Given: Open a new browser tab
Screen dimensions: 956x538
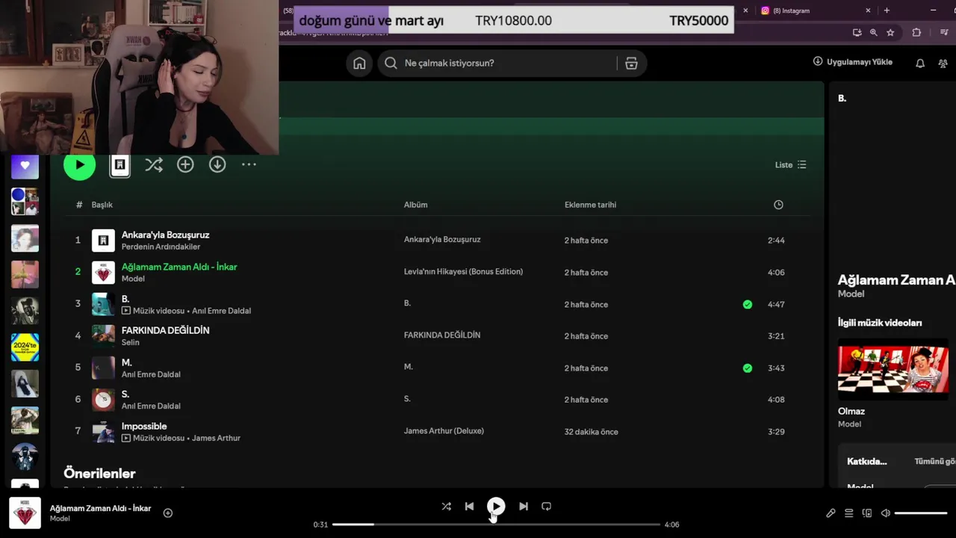Looking at the screenshot, I should 887,10.
